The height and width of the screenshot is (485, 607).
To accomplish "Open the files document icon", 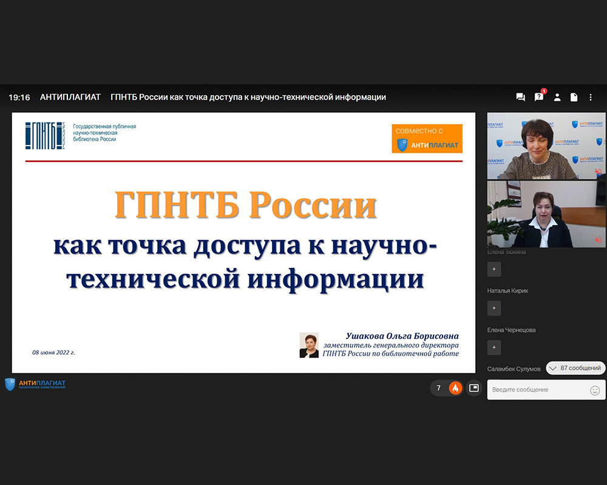I will tap(574, 97).
